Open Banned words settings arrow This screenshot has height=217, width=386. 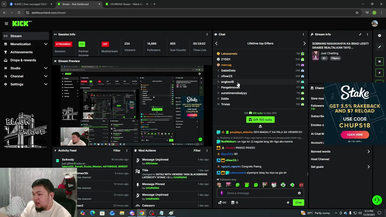pyautogui.click(x=369, y=152)
